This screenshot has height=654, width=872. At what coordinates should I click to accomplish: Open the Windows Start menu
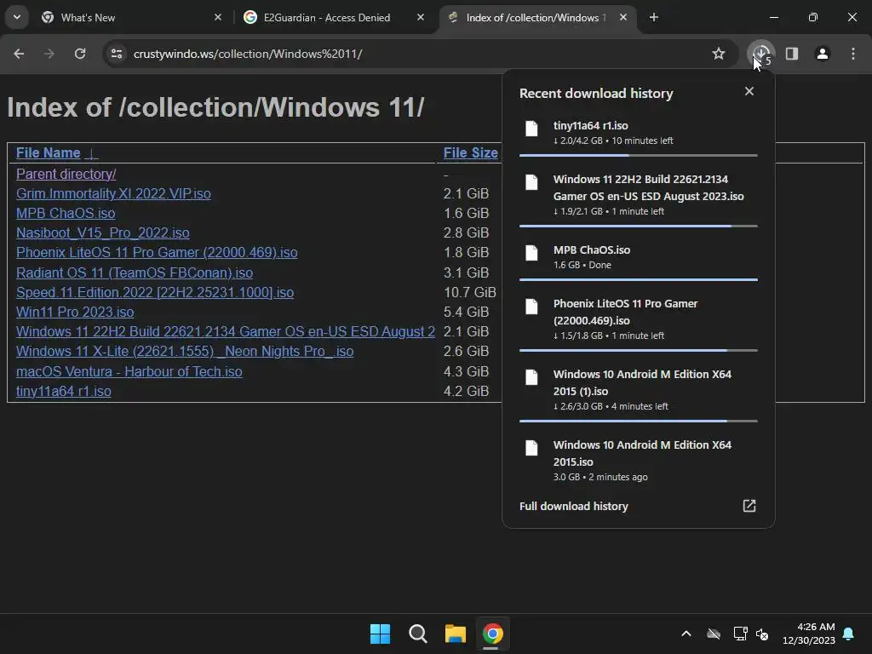click(x=381, y=634)
